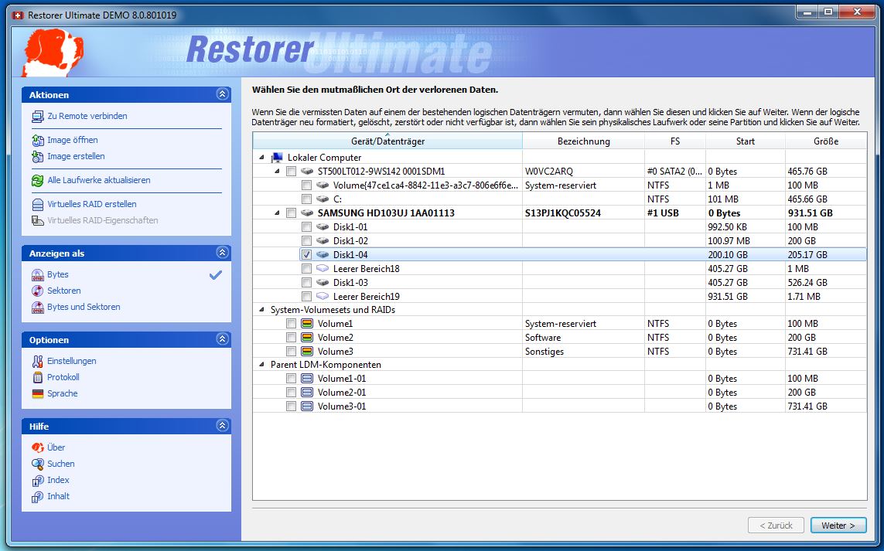Image resolution: width=884 pixels, height=551 pixels.
Task: Click the ST500LT012 hard drive icon
Action: tap(307, 172)
